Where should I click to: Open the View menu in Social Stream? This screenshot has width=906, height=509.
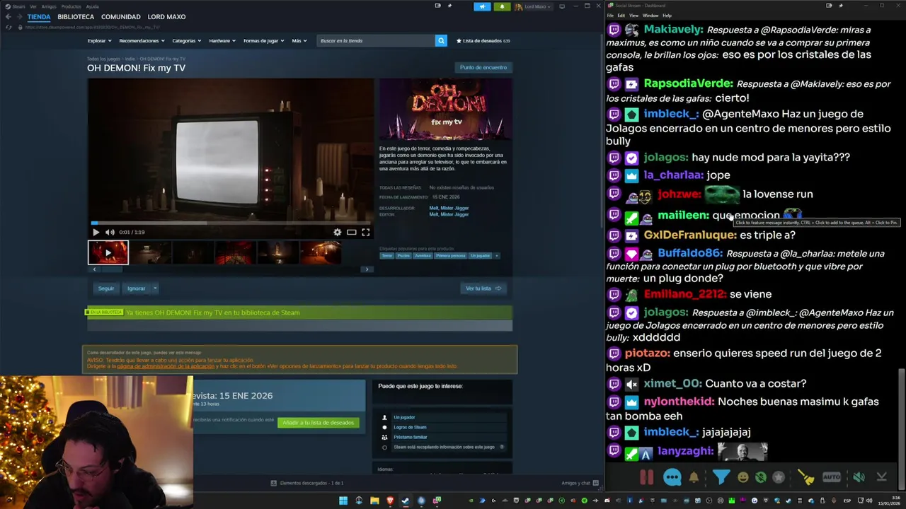click(633, 15)
